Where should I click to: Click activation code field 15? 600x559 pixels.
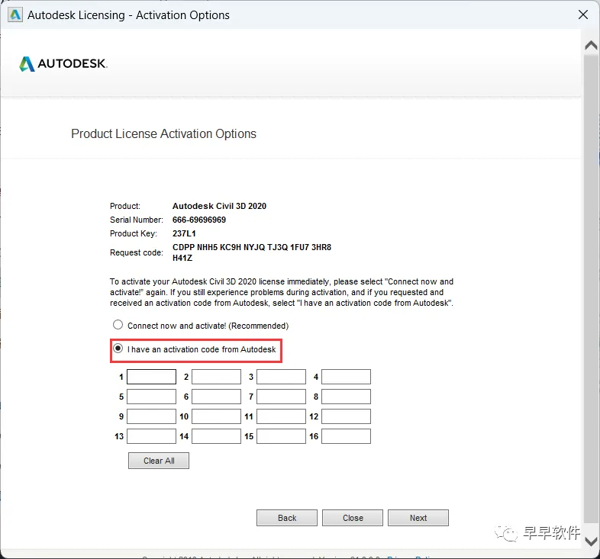[x=281, y=436]
